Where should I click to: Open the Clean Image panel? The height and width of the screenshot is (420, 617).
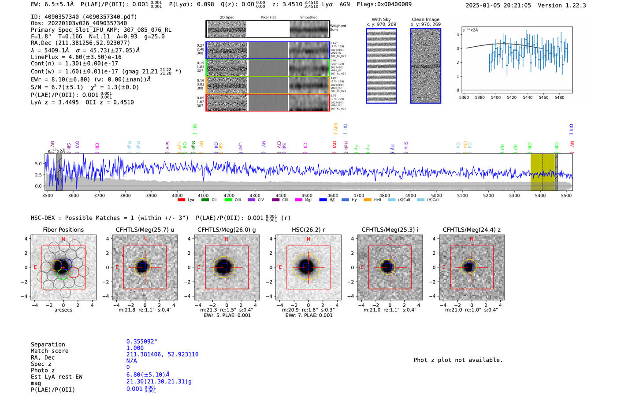click(426, 66)
